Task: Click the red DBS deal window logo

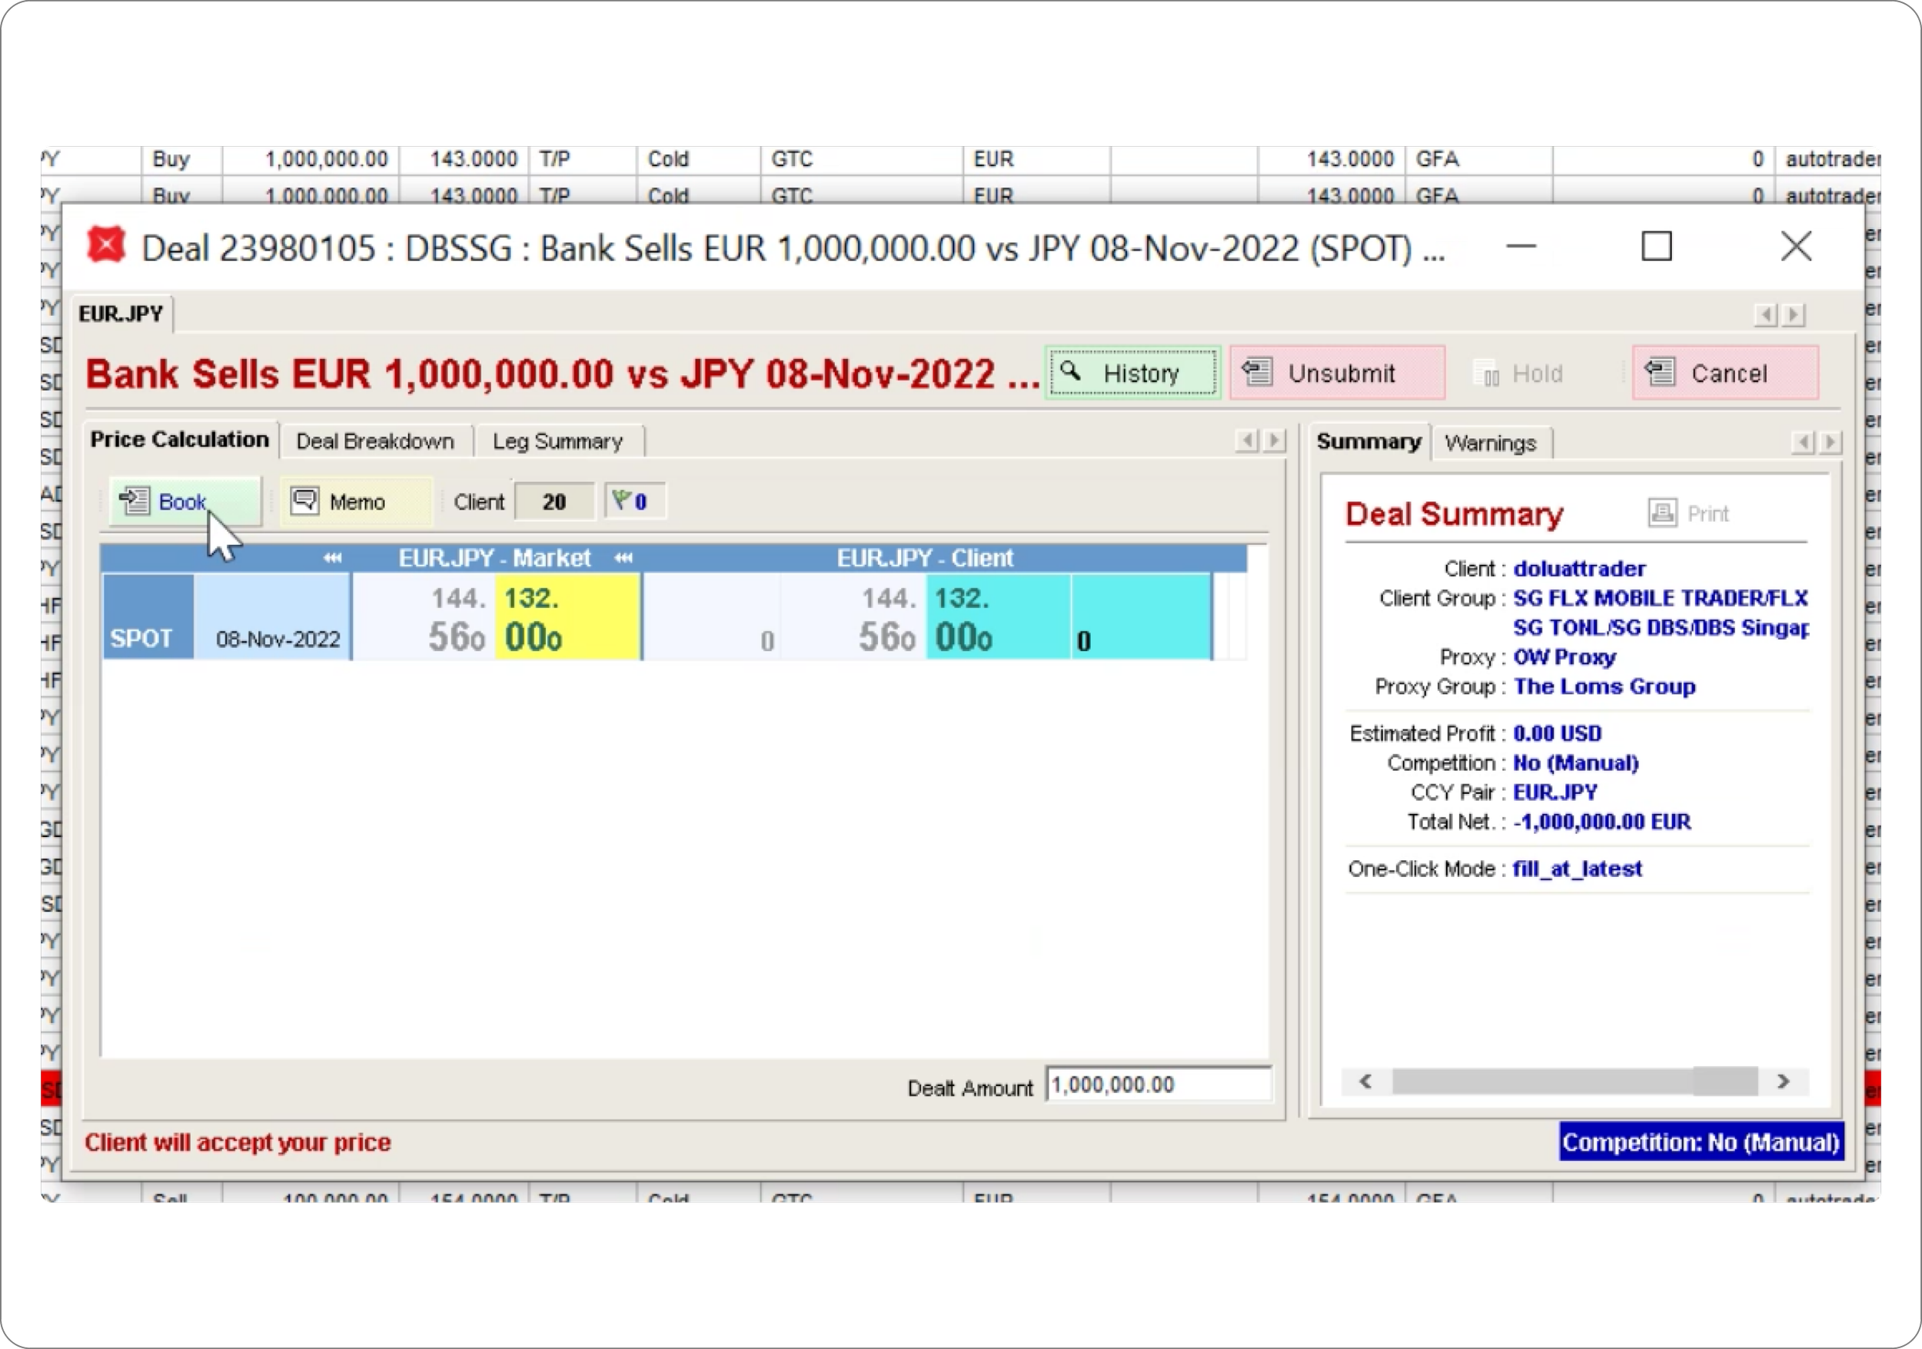Action: tap(106, 246)
